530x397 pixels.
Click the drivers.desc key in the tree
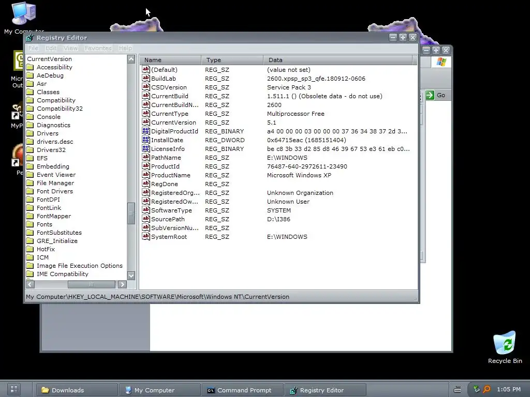55,142
